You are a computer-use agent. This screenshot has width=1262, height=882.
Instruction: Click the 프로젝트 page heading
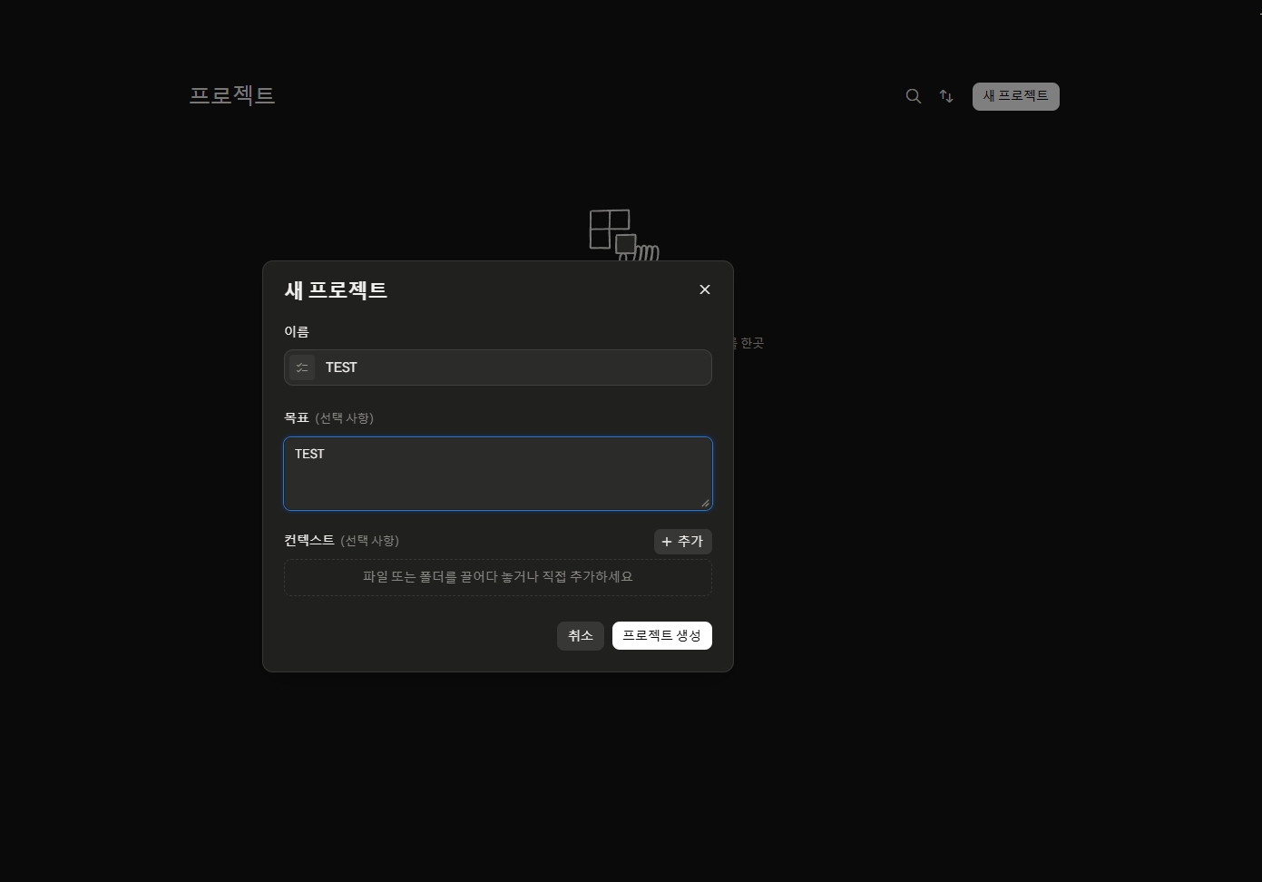232,95
